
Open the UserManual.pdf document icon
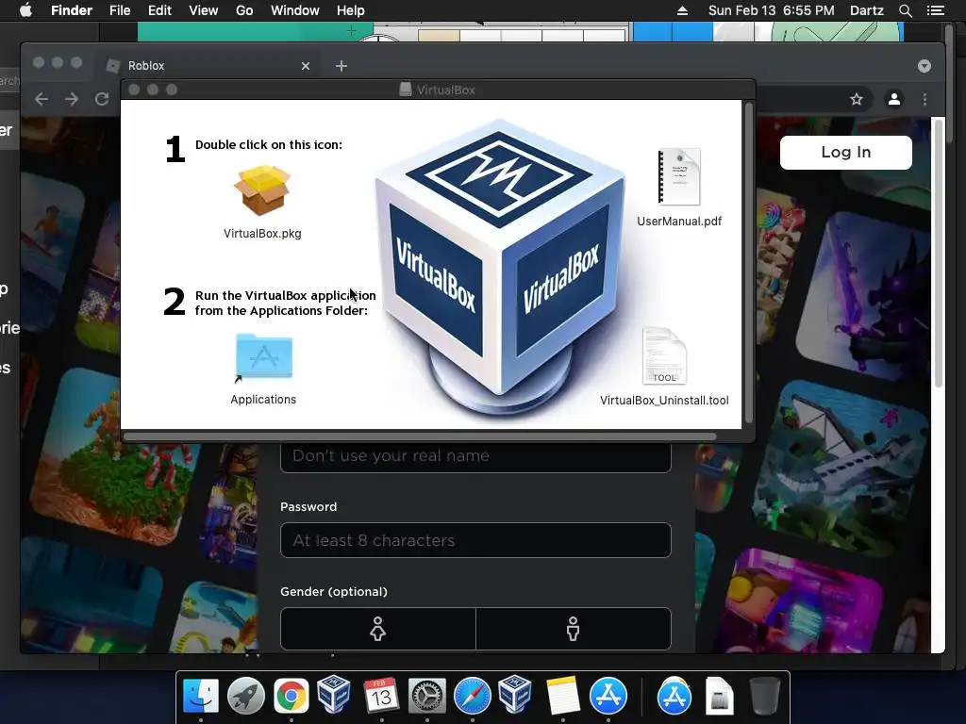tap(679, 176)
